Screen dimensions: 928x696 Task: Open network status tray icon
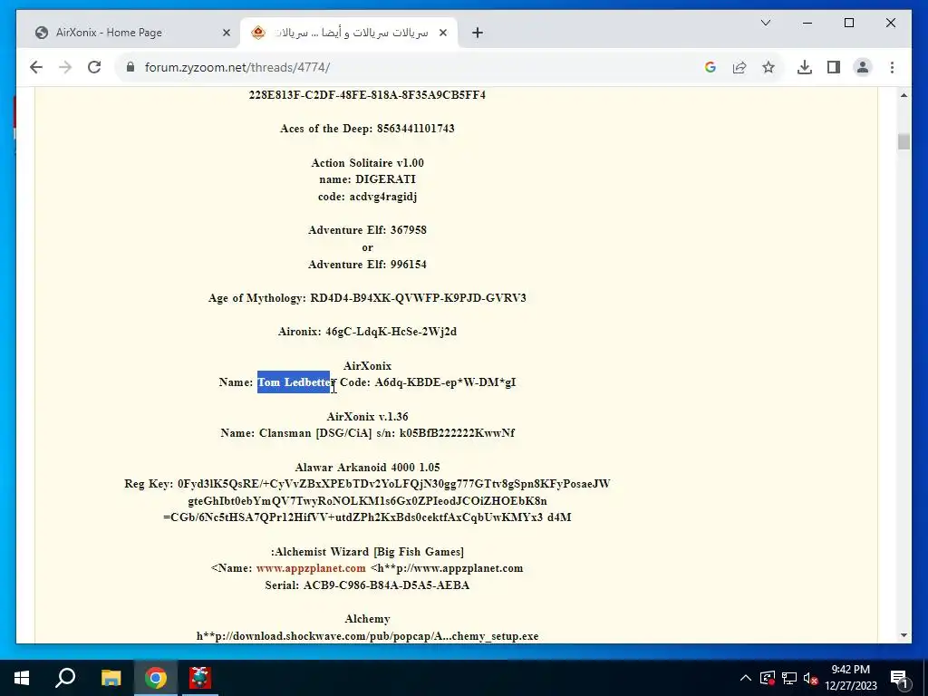tap(789, 678)
